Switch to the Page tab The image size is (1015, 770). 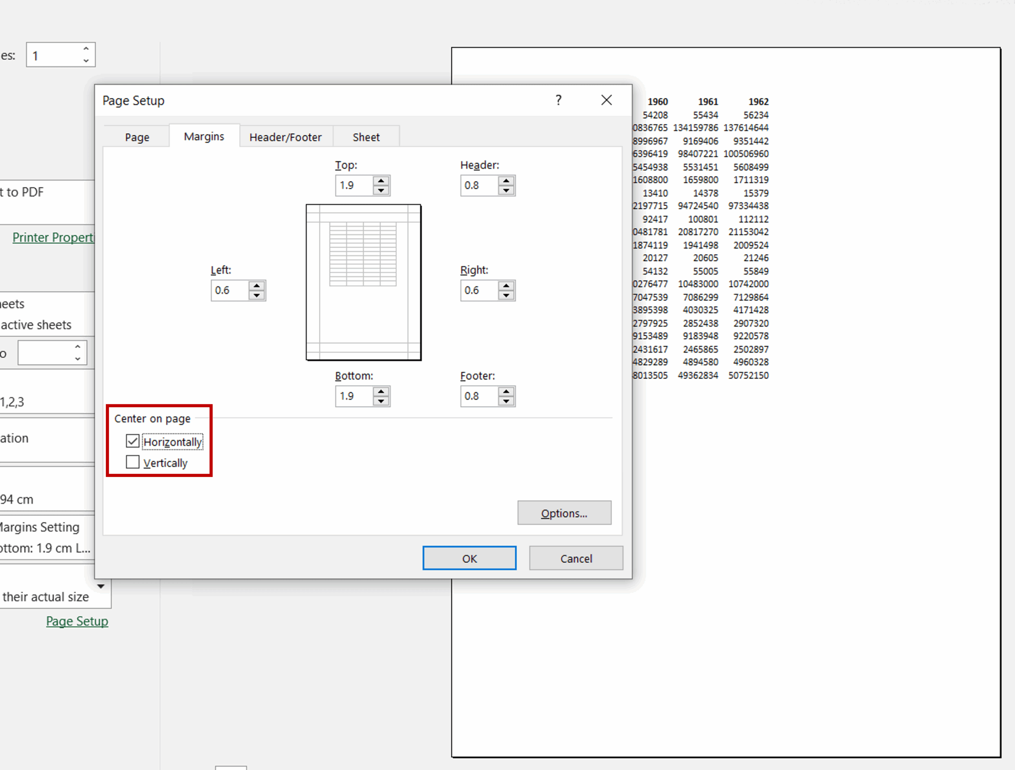137,137
